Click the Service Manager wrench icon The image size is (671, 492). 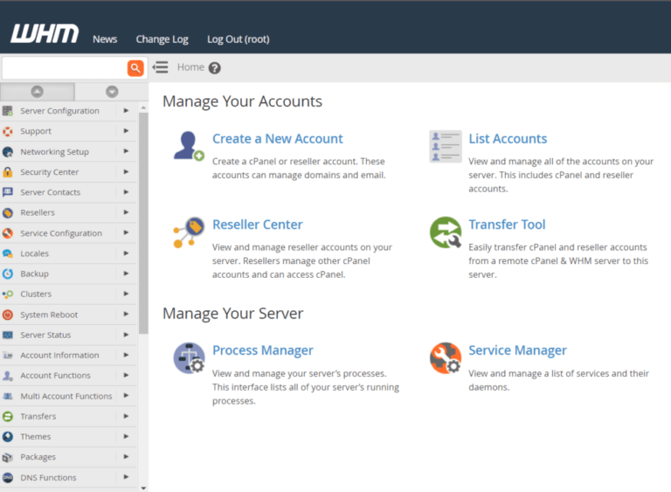pyautogui.click(x=445, y=357)
